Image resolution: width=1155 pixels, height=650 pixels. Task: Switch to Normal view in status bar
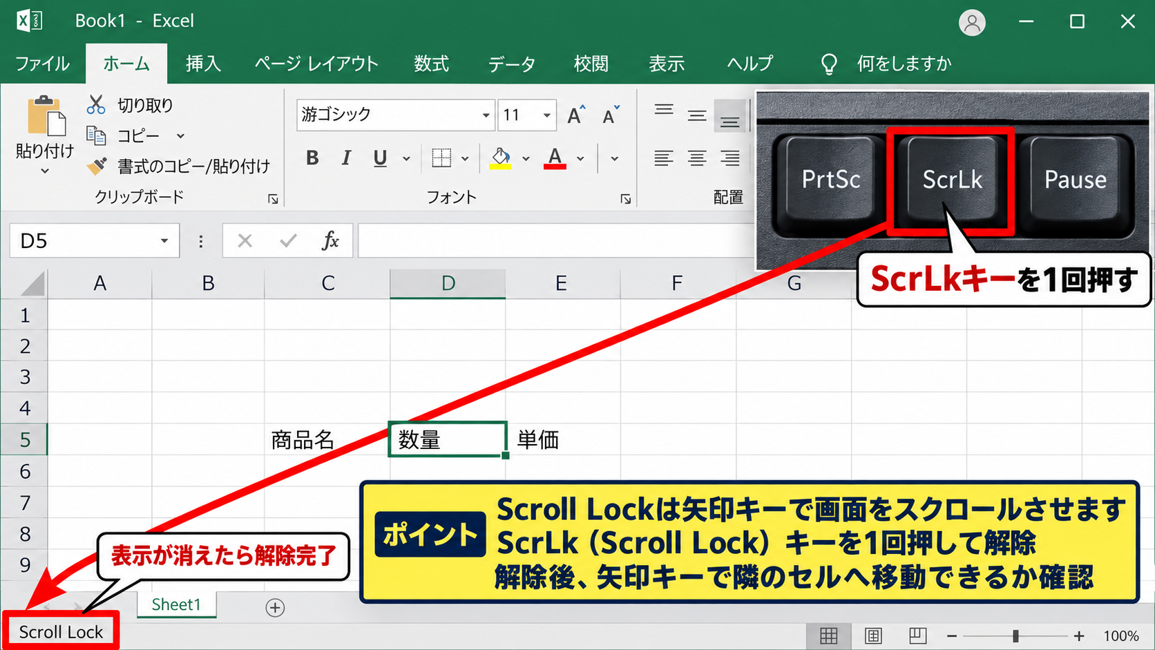(828, 635)
